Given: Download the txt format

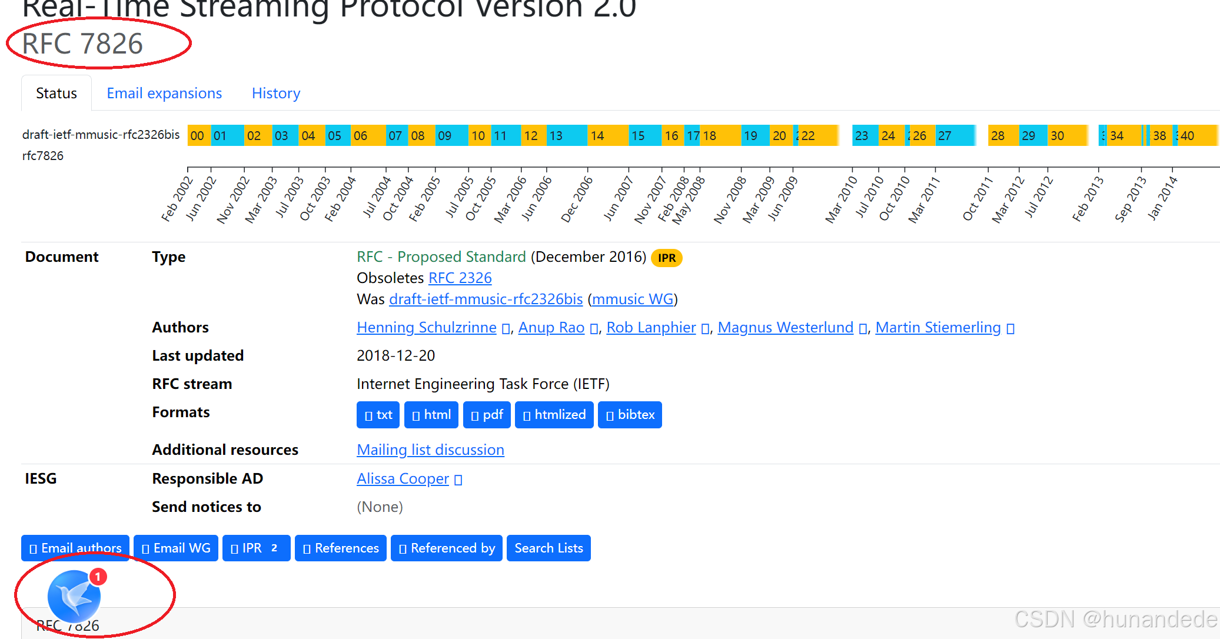Looking at the screenshot, I should pyautogui.click(x=378, y=415).
